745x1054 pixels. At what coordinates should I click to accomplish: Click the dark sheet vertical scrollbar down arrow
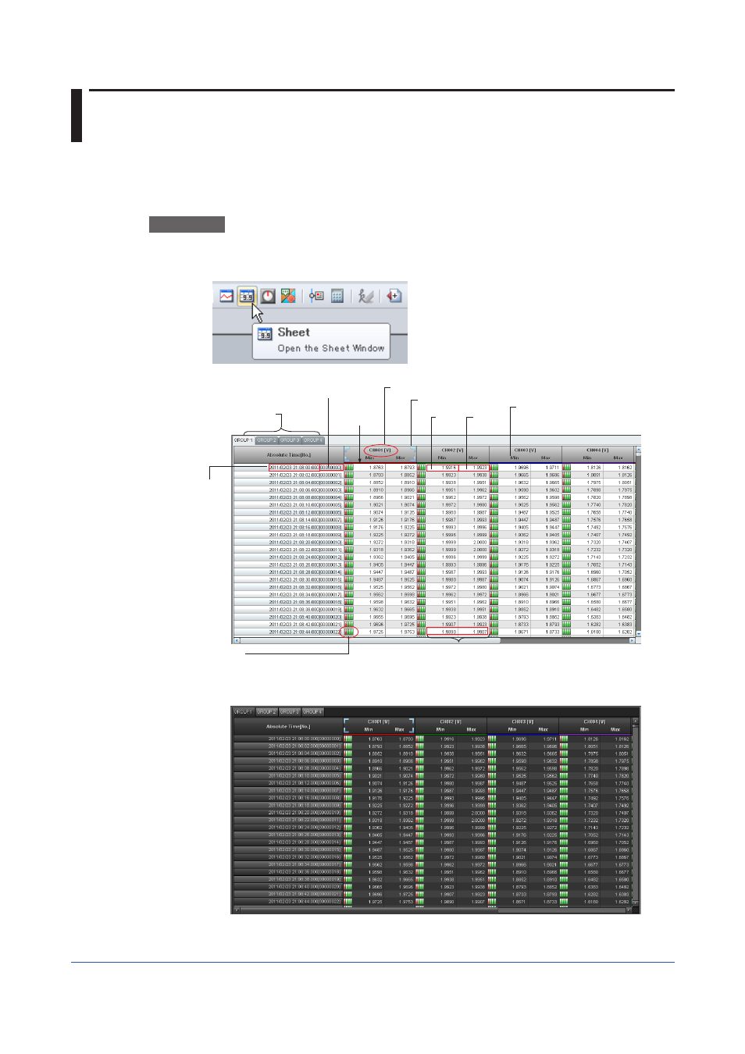click(x=636, y=903)
